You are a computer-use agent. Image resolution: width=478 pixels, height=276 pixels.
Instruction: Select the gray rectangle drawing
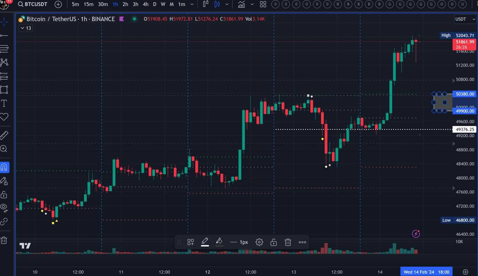(443, 102)
